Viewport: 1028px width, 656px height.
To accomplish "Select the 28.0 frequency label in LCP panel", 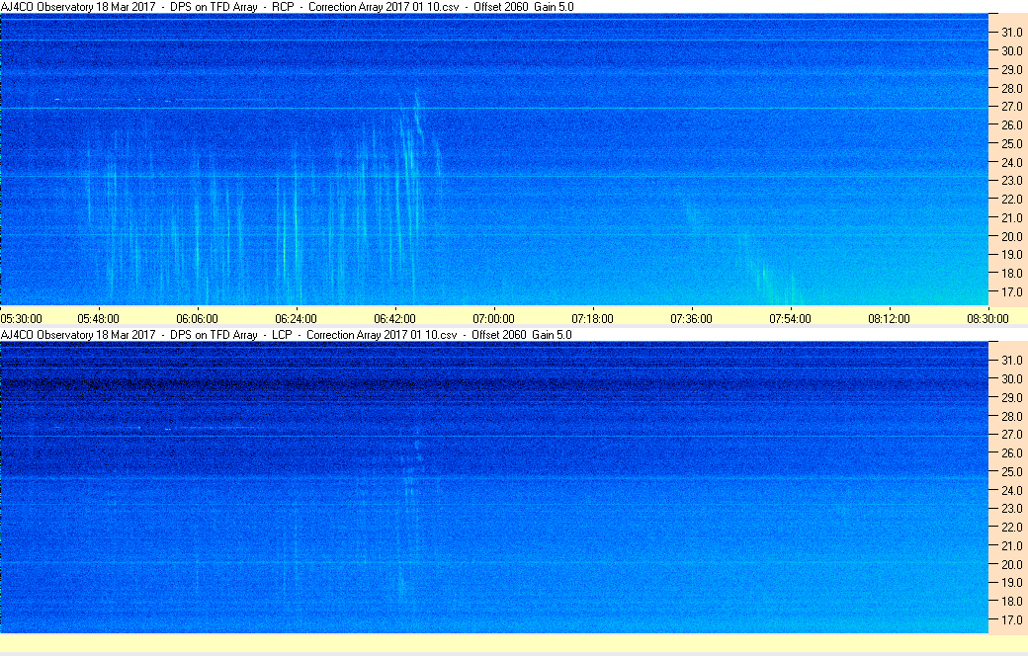I will [1011, 417].
